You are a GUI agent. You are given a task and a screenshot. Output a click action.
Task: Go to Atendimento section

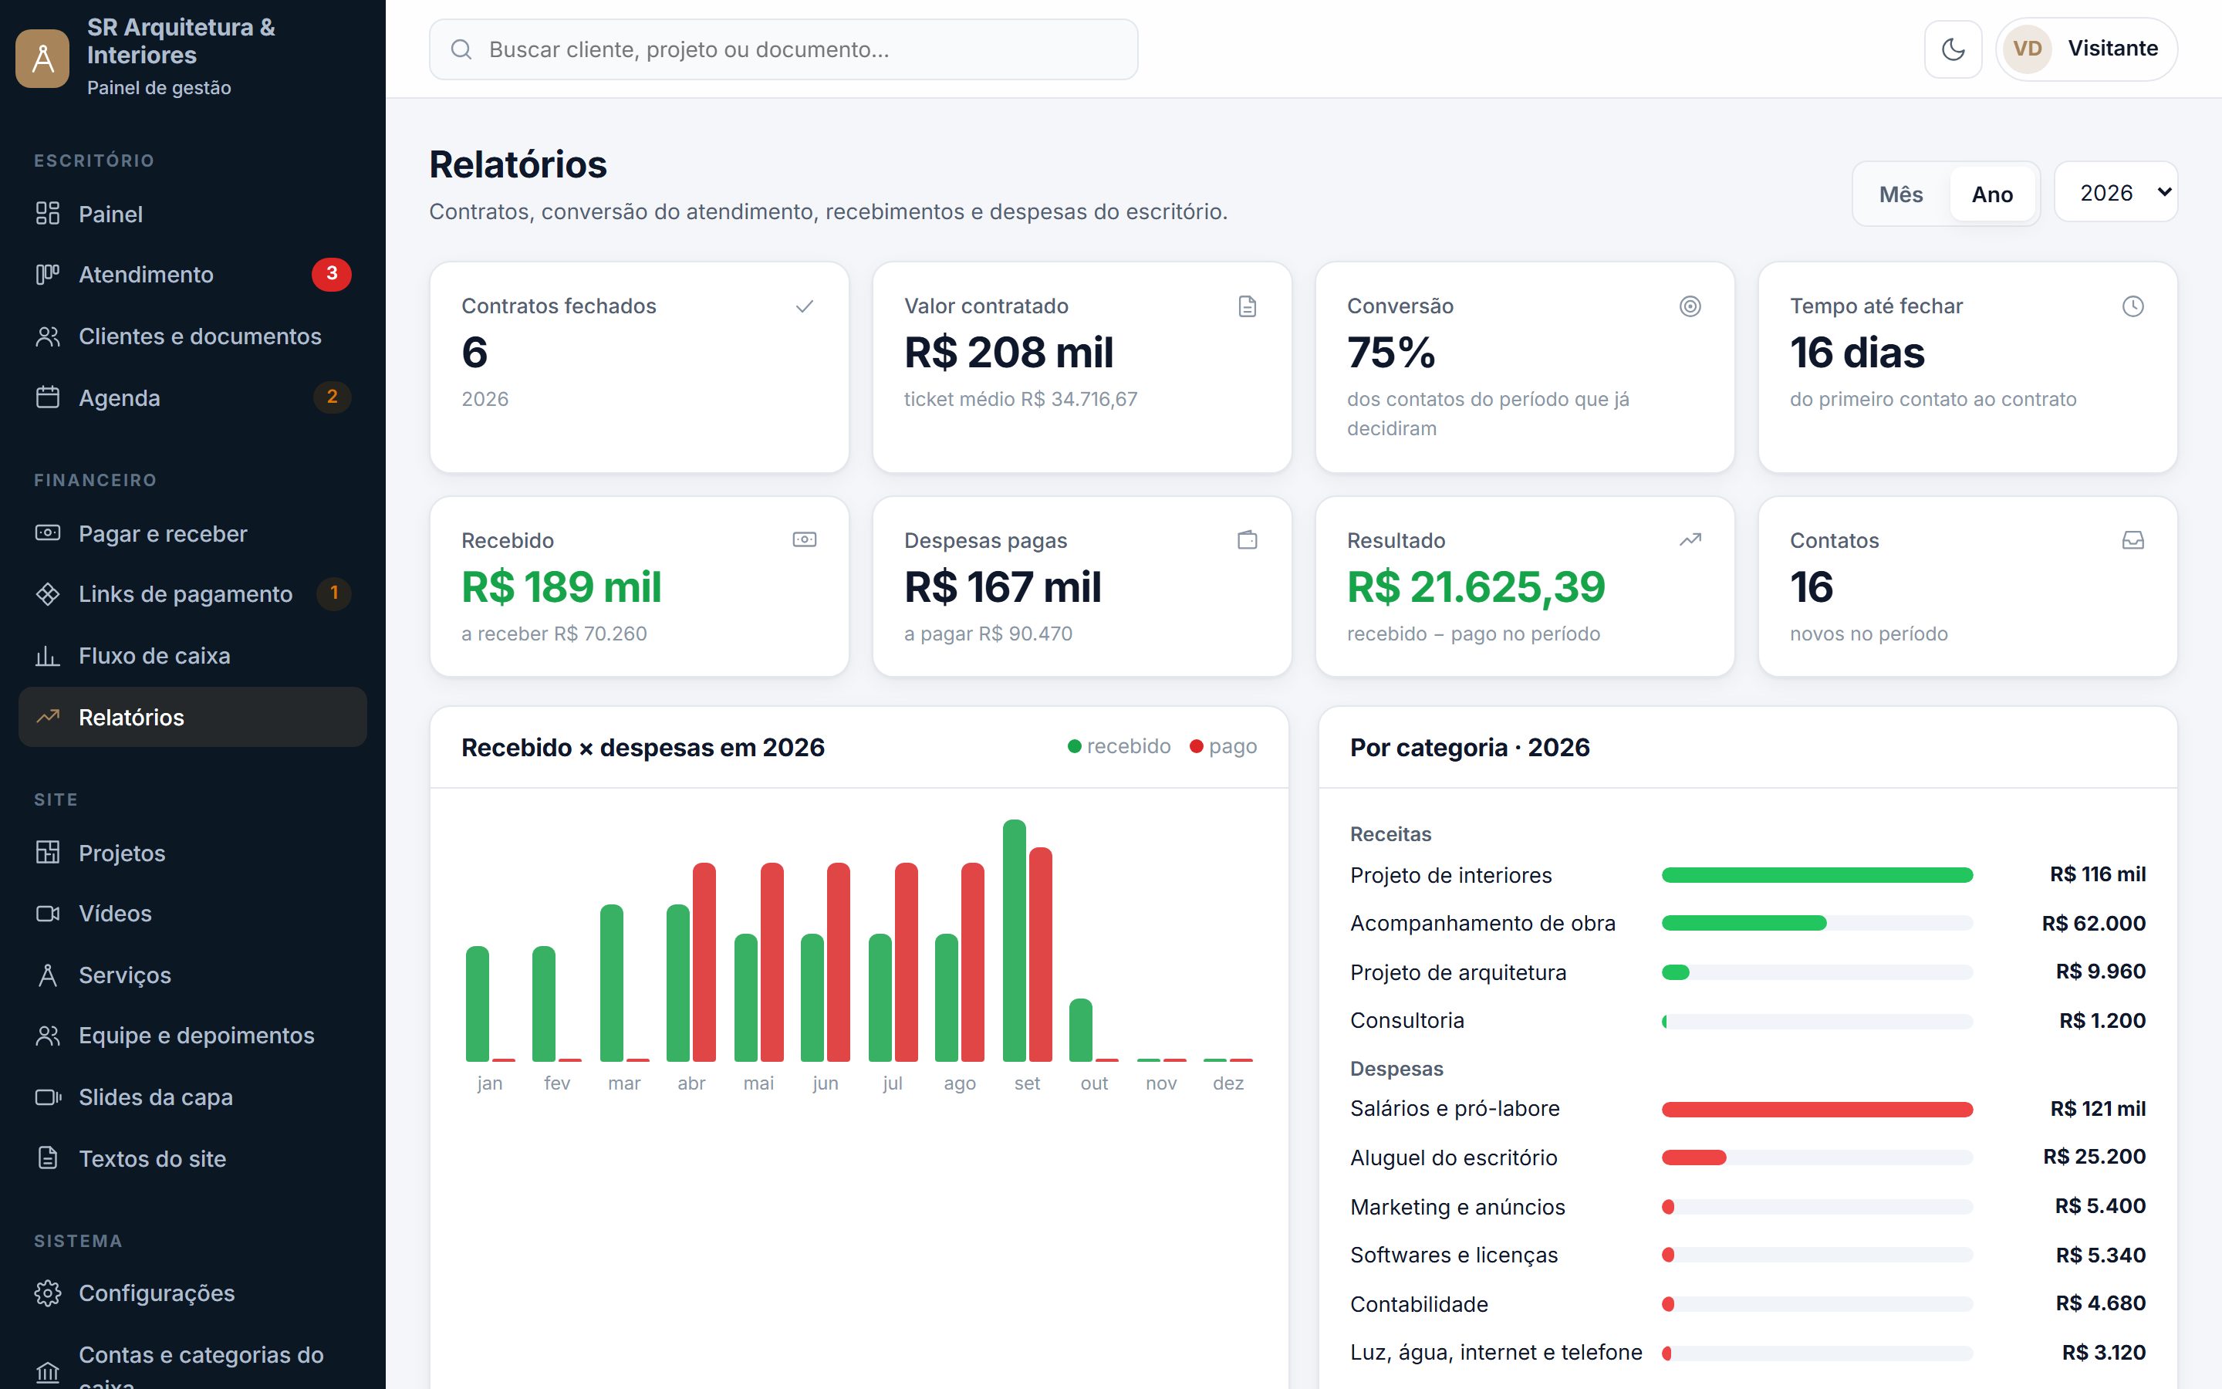coord(193,274)
